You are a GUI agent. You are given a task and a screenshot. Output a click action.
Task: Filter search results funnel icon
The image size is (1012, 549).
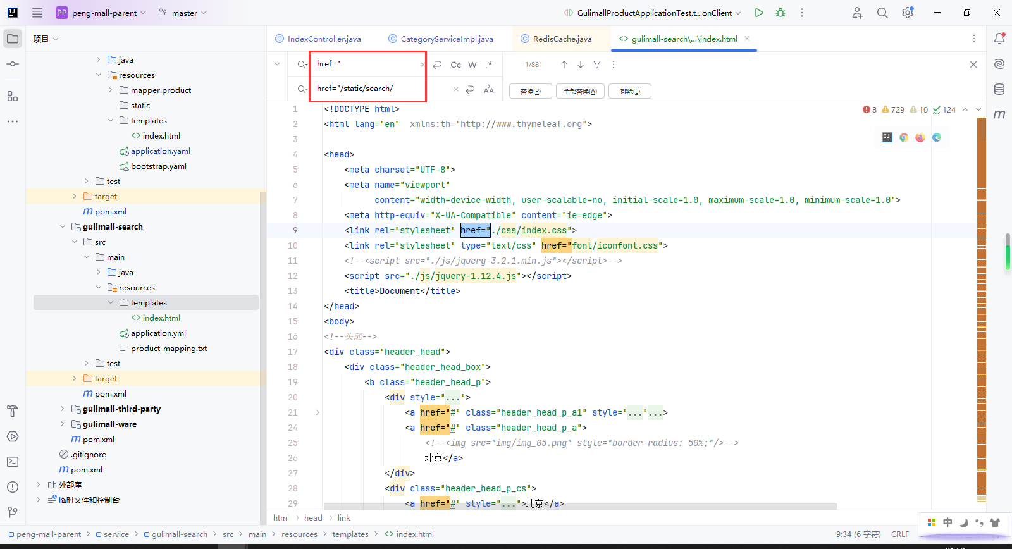coord(597,65)
